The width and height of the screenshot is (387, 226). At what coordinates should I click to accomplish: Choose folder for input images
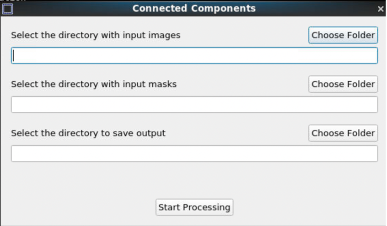[x=343, y=35]
